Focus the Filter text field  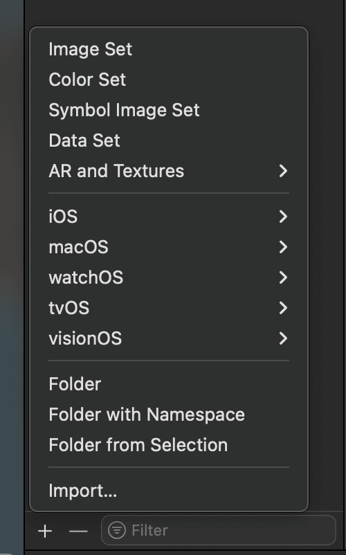click(218, 530)
